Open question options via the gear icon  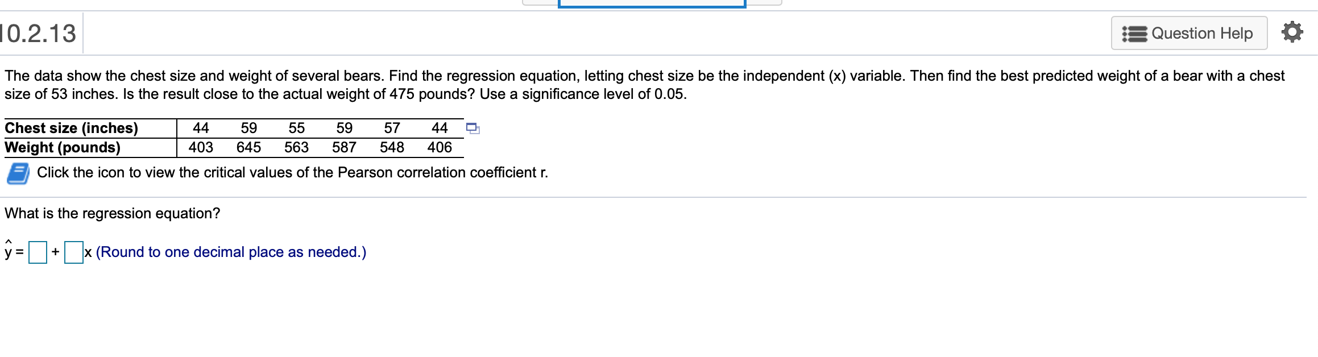pos(1294,32)
